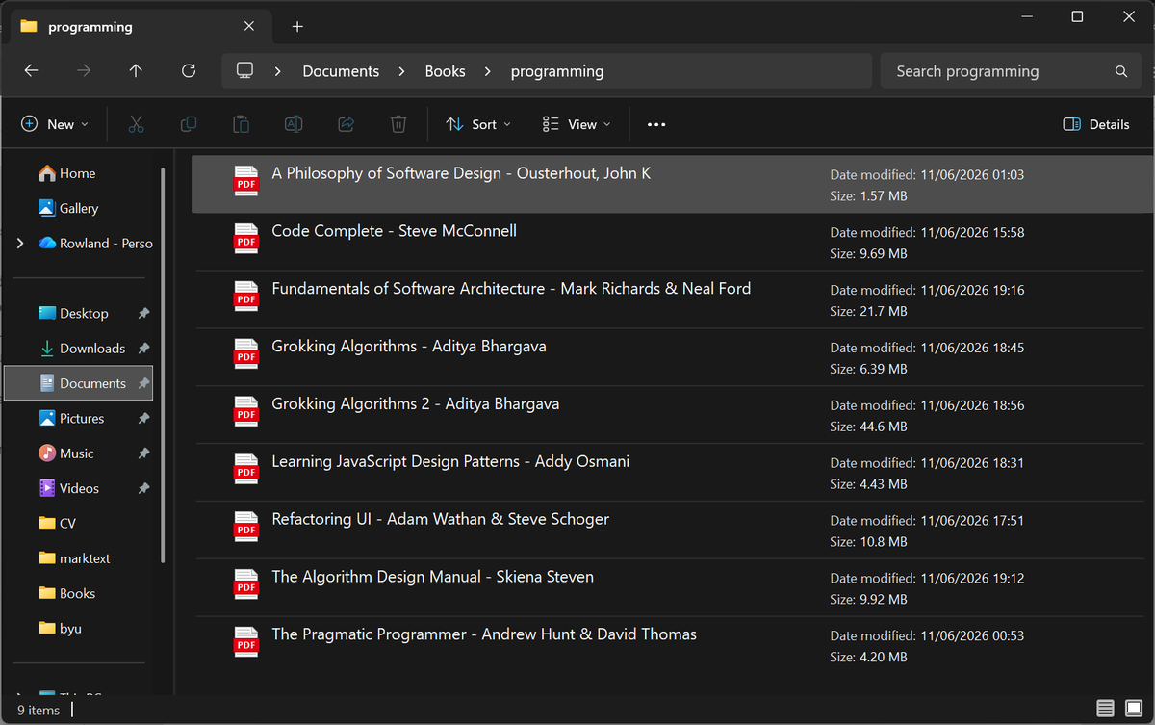Viewport: 1155px width, 725px height.
Task: Go forward with the right arrow
Action: (84, 71)
